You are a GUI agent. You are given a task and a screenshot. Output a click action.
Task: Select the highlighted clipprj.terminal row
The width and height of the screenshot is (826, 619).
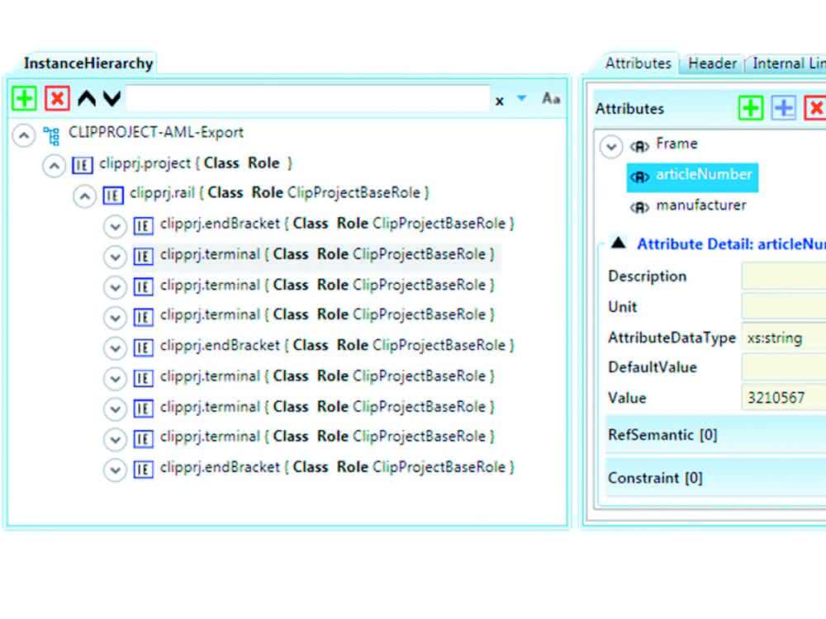click(x=327, y=255)
